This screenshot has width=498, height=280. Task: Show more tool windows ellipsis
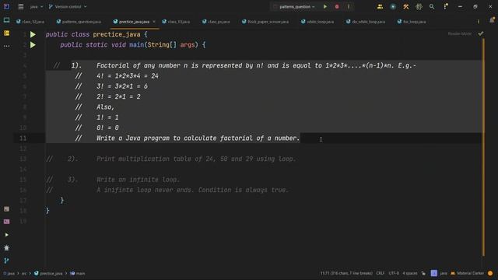pyautogui.click(x=6, y=46)
